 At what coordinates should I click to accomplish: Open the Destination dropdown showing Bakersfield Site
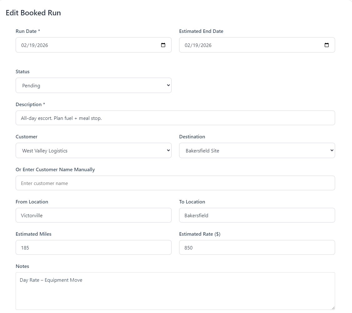click(x=257, y=150)
